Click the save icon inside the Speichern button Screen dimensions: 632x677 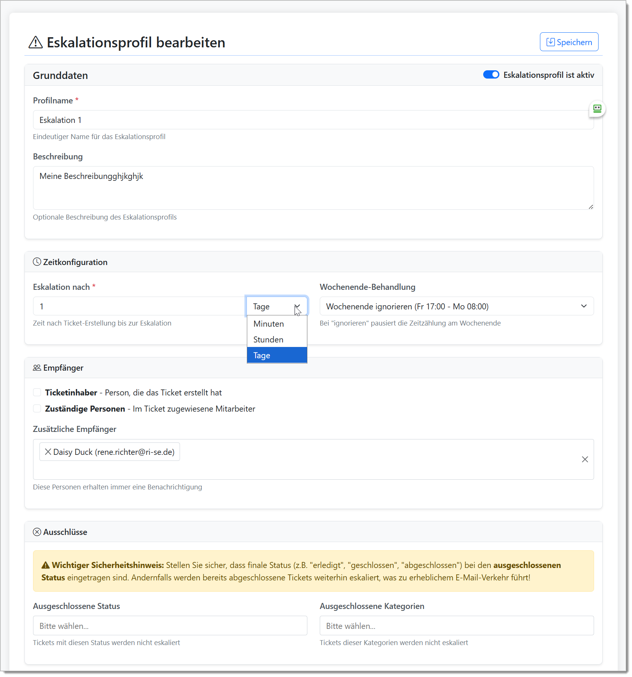tap(551, 42)
